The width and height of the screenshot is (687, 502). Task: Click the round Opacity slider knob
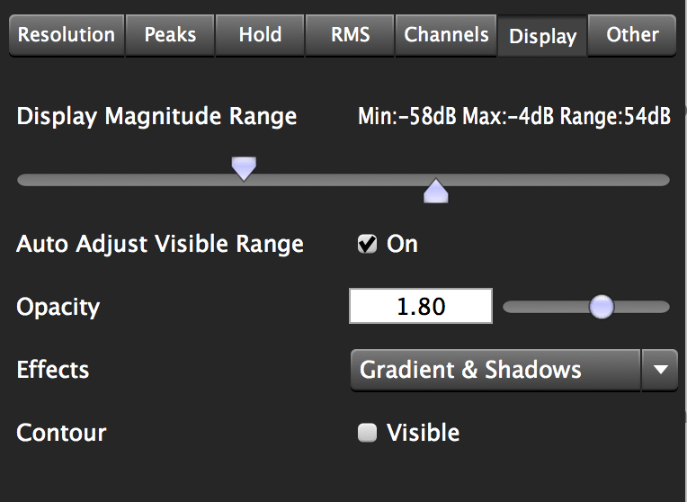(602, 307)
